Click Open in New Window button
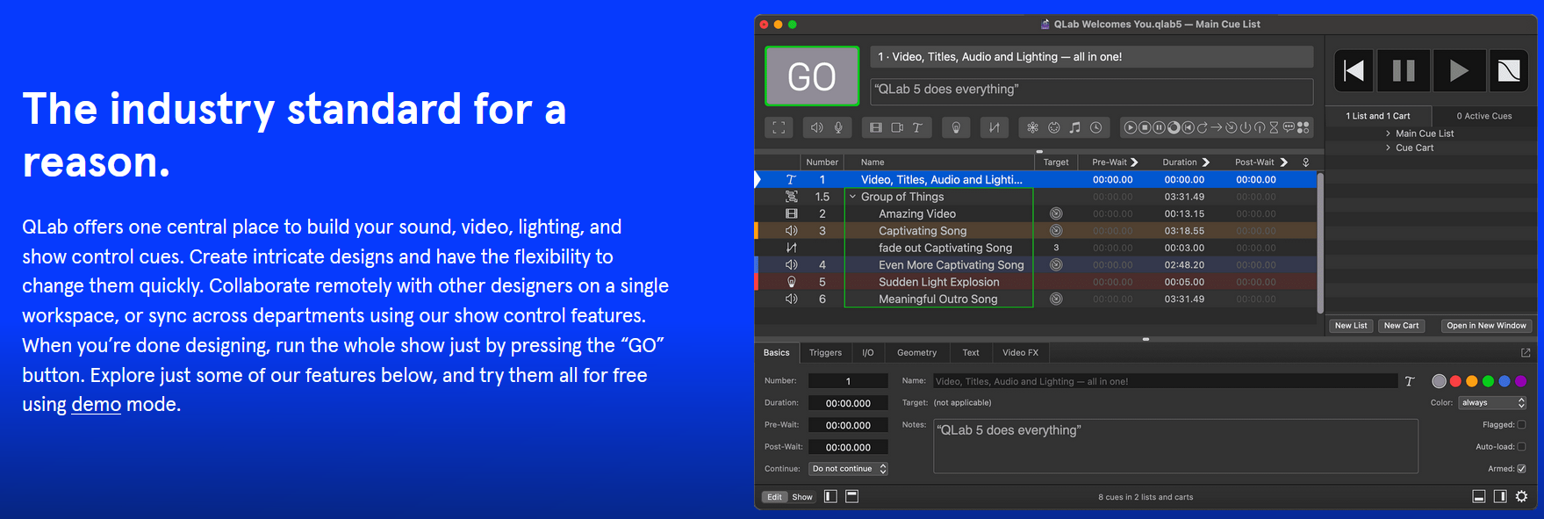This screenshot has width=1544, height=519. (1486, 326)
